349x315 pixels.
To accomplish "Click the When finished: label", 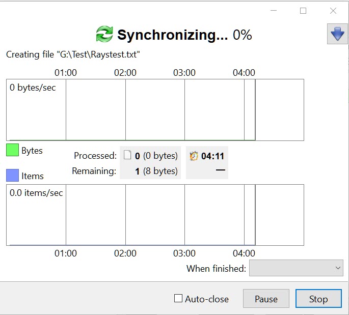I will pos(217,269).
